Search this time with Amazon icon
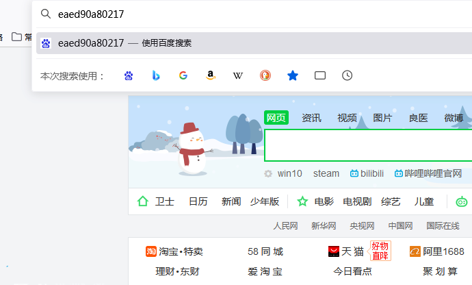The width and height of the screenshot is (472, 285). (x=211, y=75)
